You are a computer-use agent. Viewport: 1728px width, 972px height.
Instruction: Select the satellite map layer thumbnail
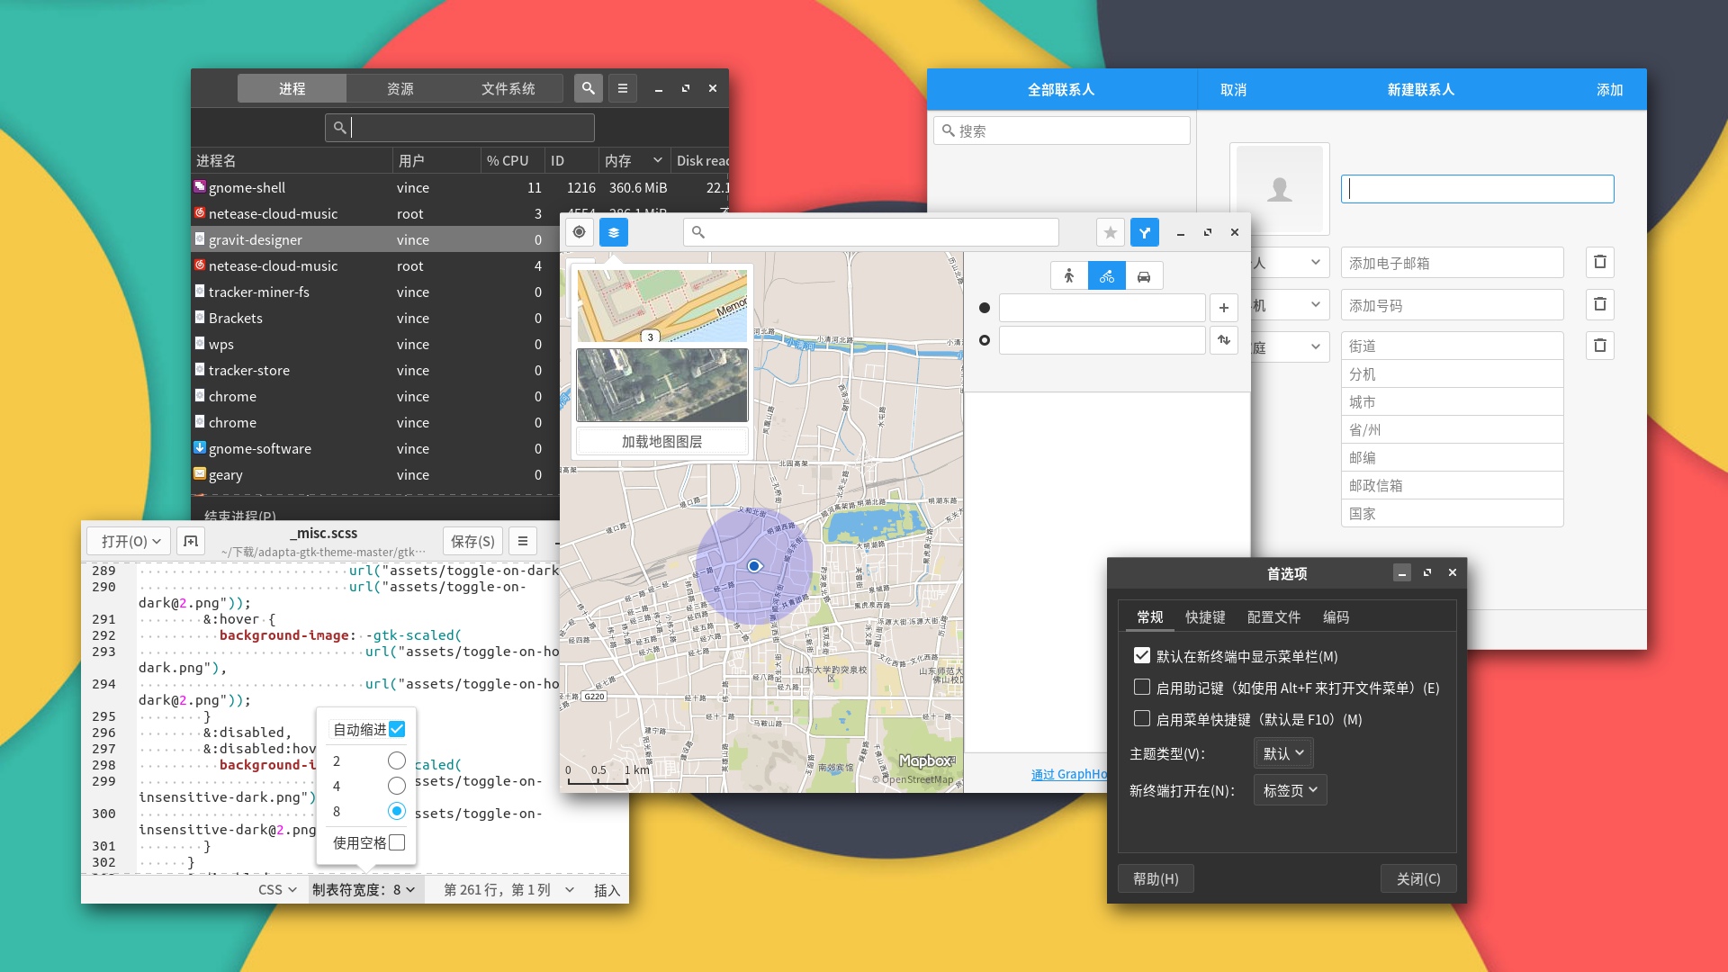661,385
